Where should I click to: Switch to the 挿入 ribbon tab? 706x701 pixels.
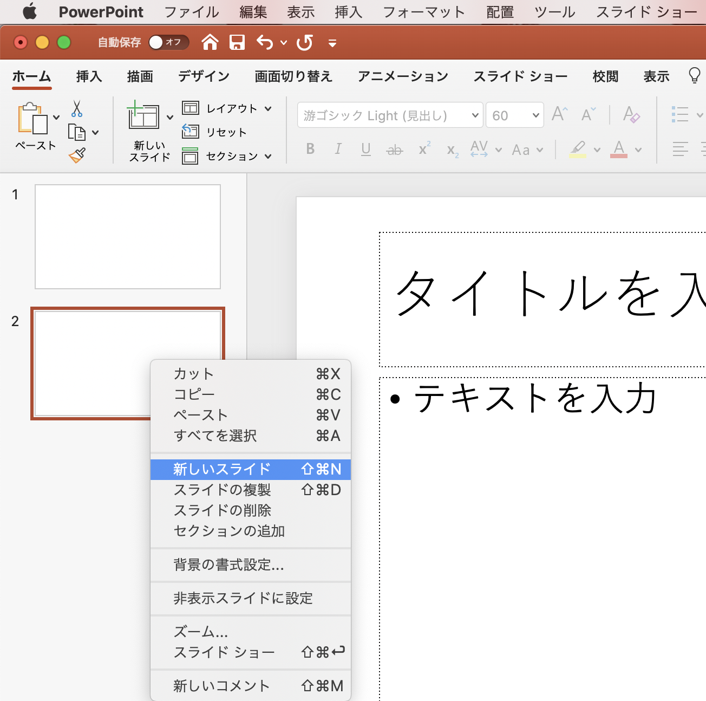(89, 76)
